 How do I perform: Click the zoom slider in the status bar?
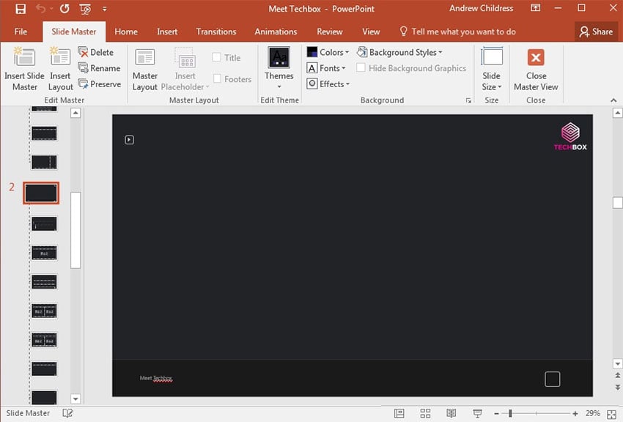coord(510,414)
